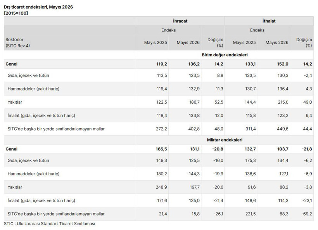Select the title Dış ticaret endeksleri, Mayıs 2026
The width and height of the screenshot is (318, 230).
[x=38, y=7]
